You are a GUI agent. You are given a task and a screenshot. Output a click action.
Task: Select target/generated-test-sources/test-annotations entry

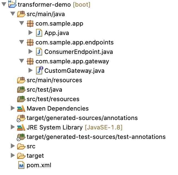coord(96,137)
